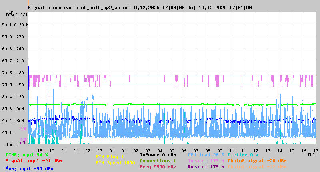320x172 pixels.
Task: Select the ETH Speed 1000 legend entry
Action: click(115, 163)
